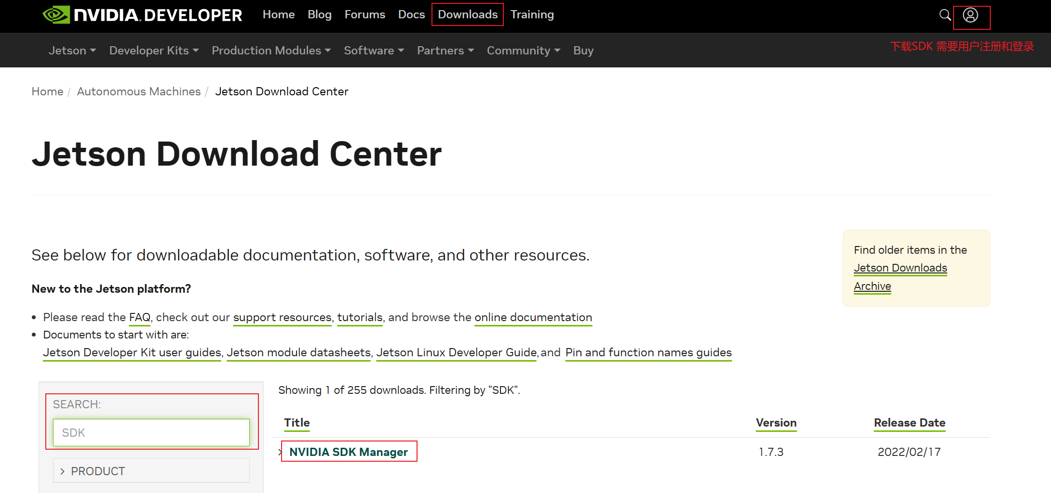The height and width of the screenshot is (493, 1051).
Task: Expand the Software dropdown menu
Action: pyautogui.click(x=374, y=51)
